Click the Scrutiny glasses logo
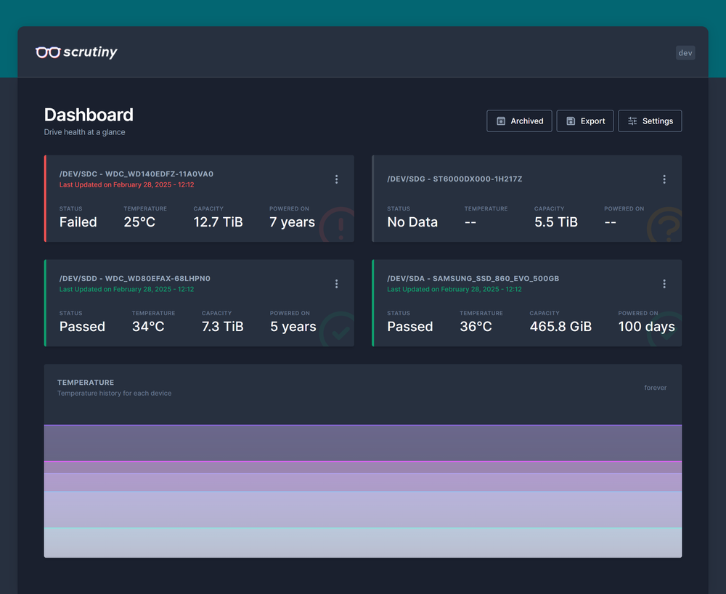The height and width of the screenshot is (594, 726). tap(48, 52)
